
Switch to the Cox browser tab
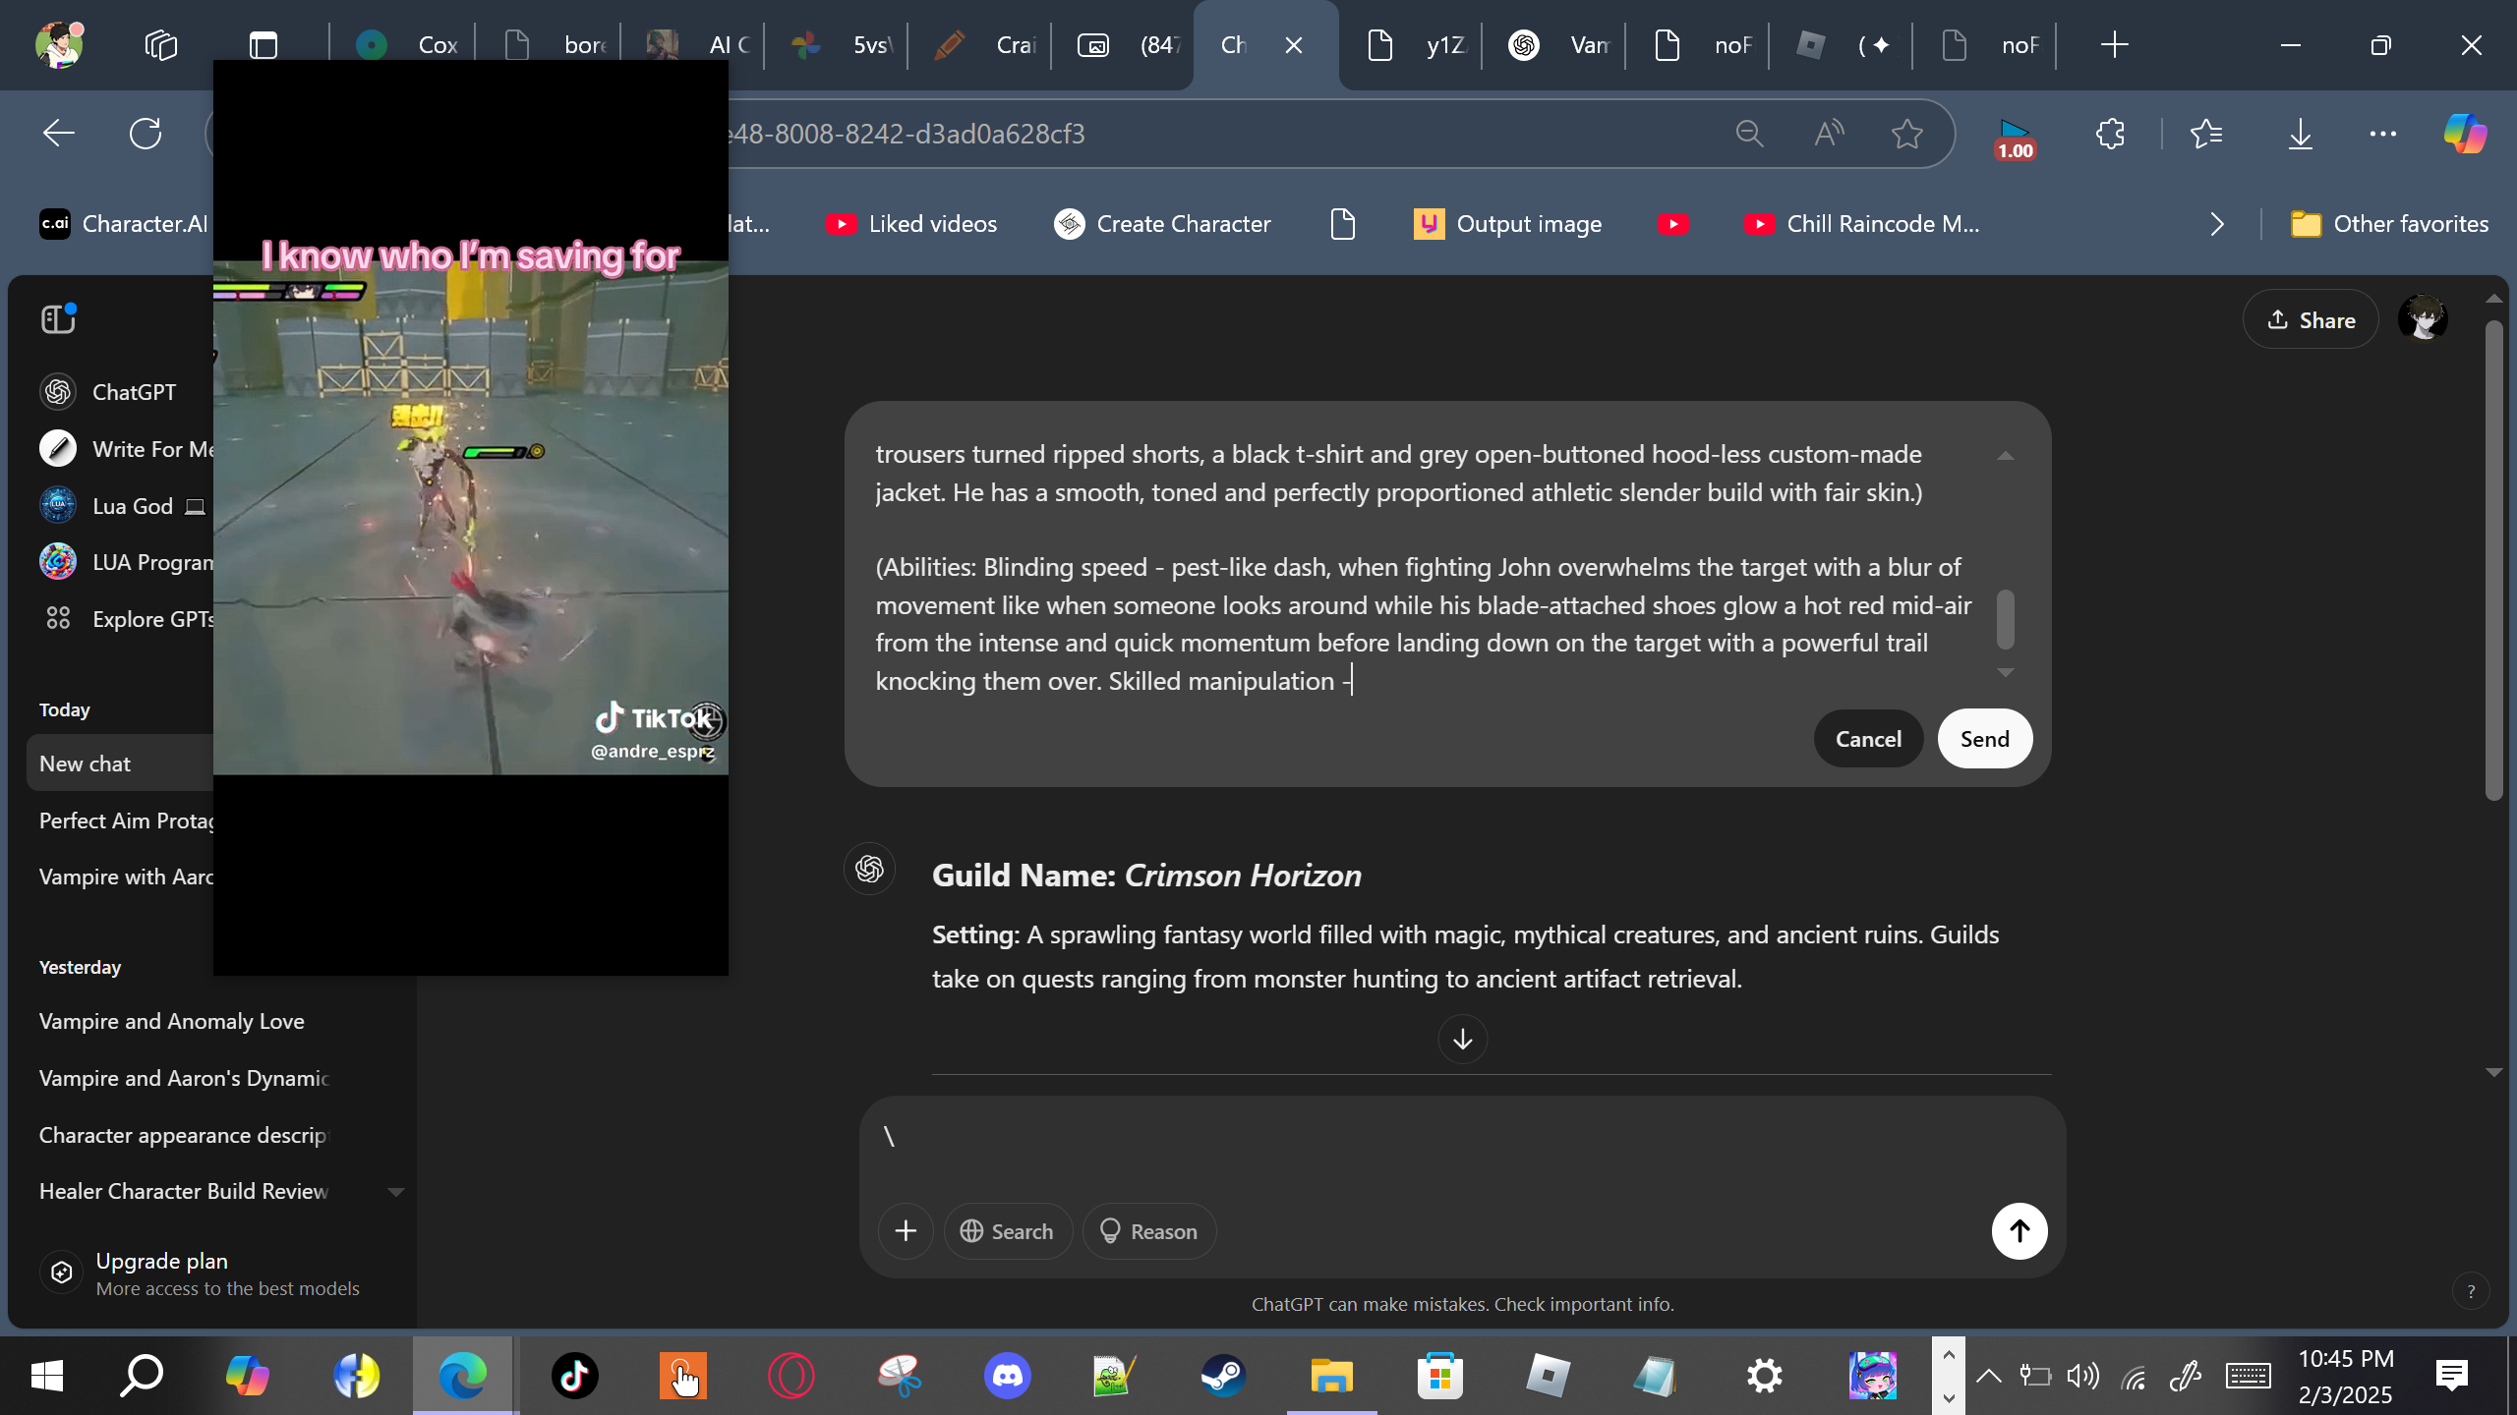coord(403,45)
